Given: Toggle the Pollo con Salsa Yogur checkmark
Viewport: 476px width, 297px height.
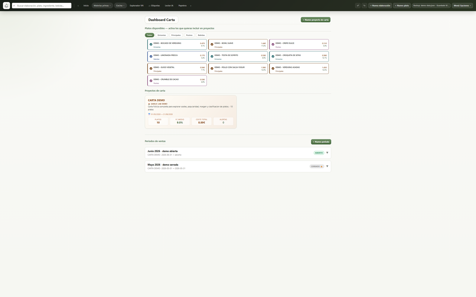Looking at the screenshot, I should pyautogui.click(x=212, y=68).
